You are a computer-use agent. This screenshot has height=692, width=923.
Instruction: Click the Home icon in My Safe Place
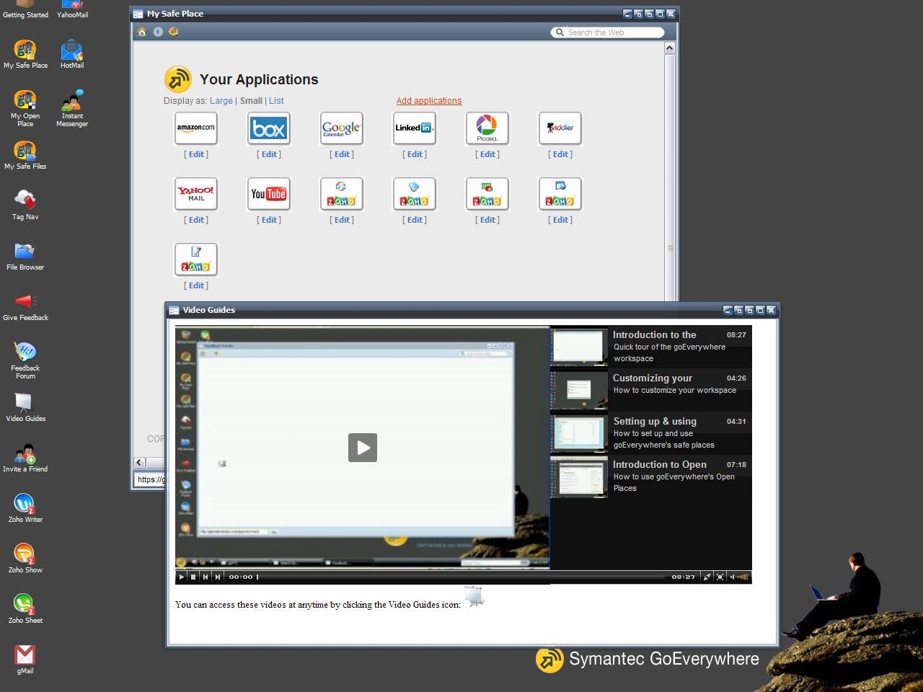coord(142,32)
